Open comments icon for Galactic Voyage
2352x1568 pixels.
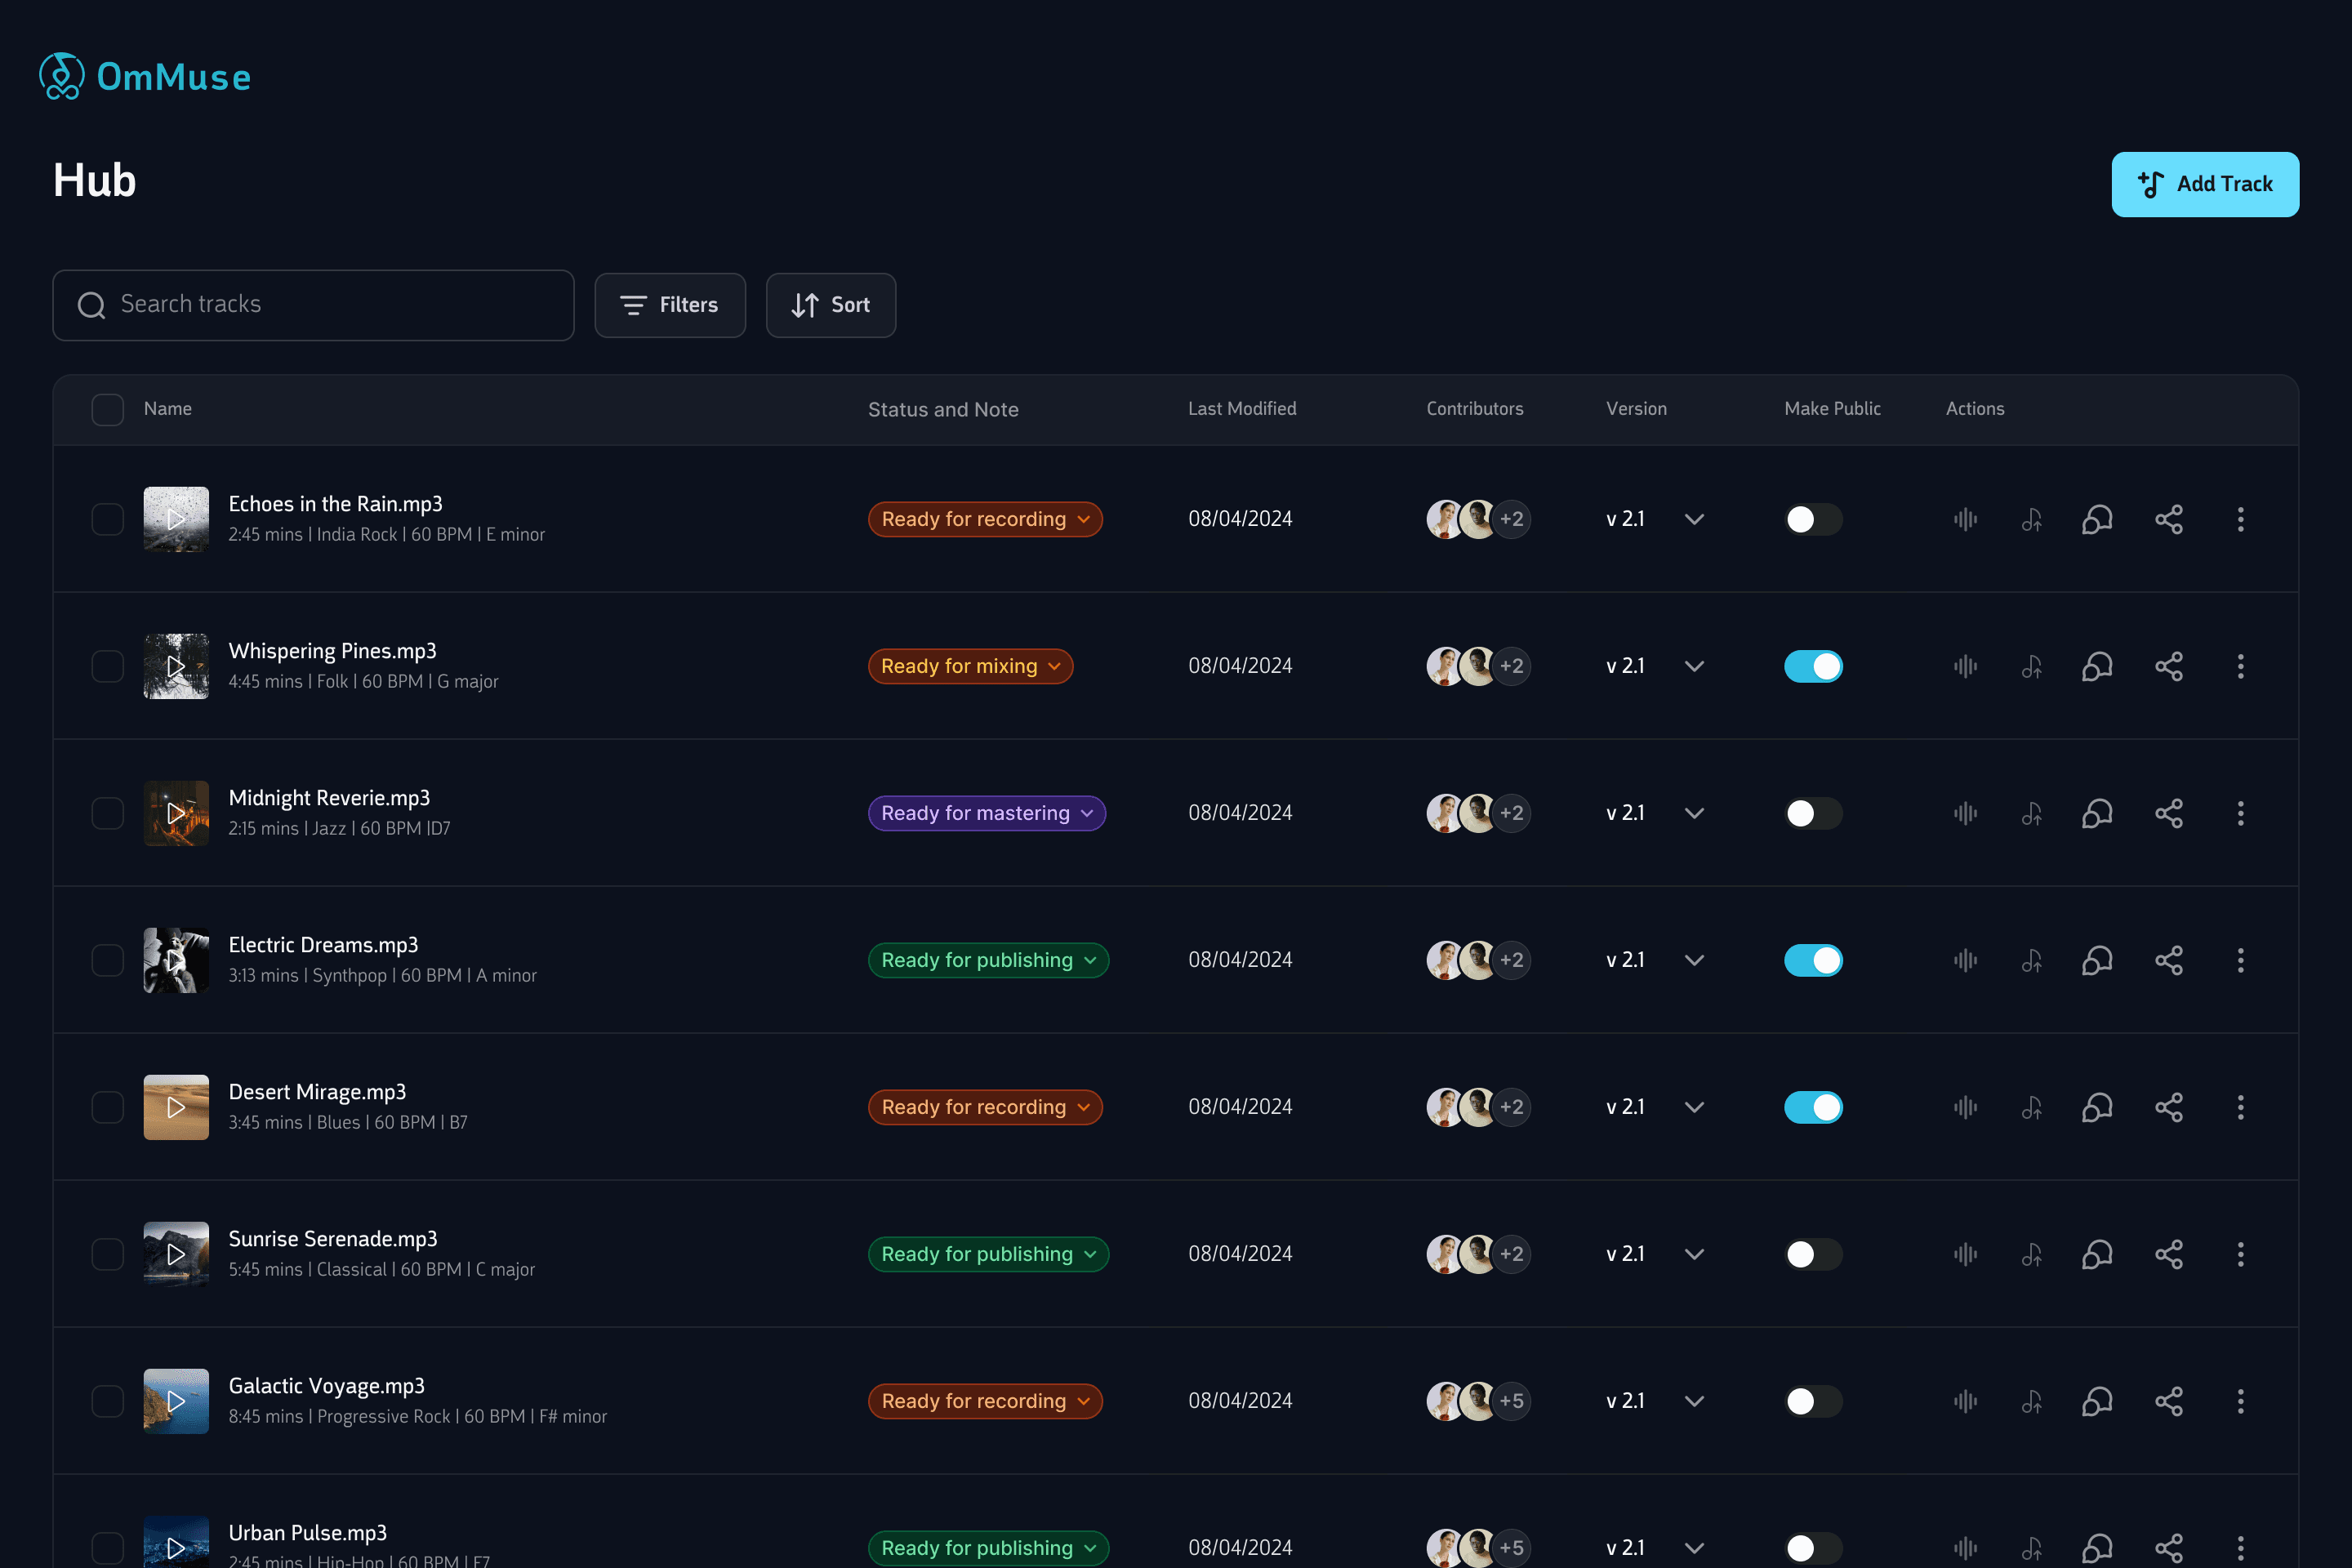(2097, 1401)
